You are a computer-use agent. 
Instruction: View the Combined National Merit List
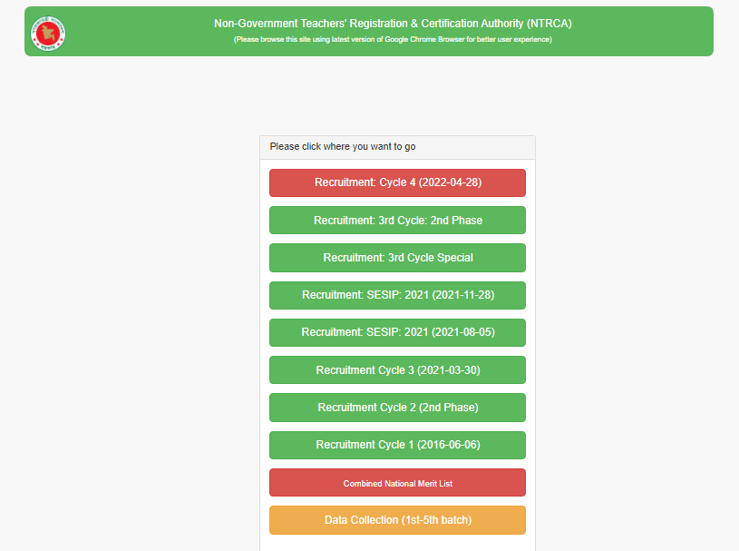397,483
